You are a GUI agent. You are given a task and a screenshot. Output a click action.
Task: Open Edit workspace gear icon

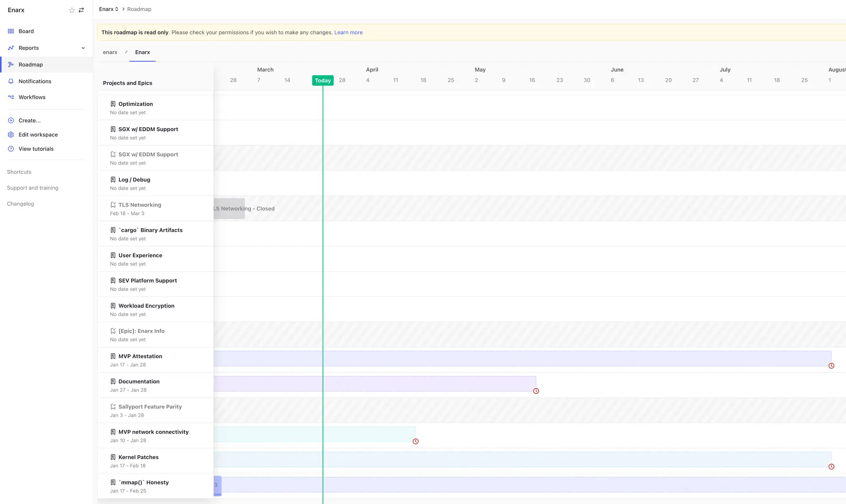coord(11,135)
